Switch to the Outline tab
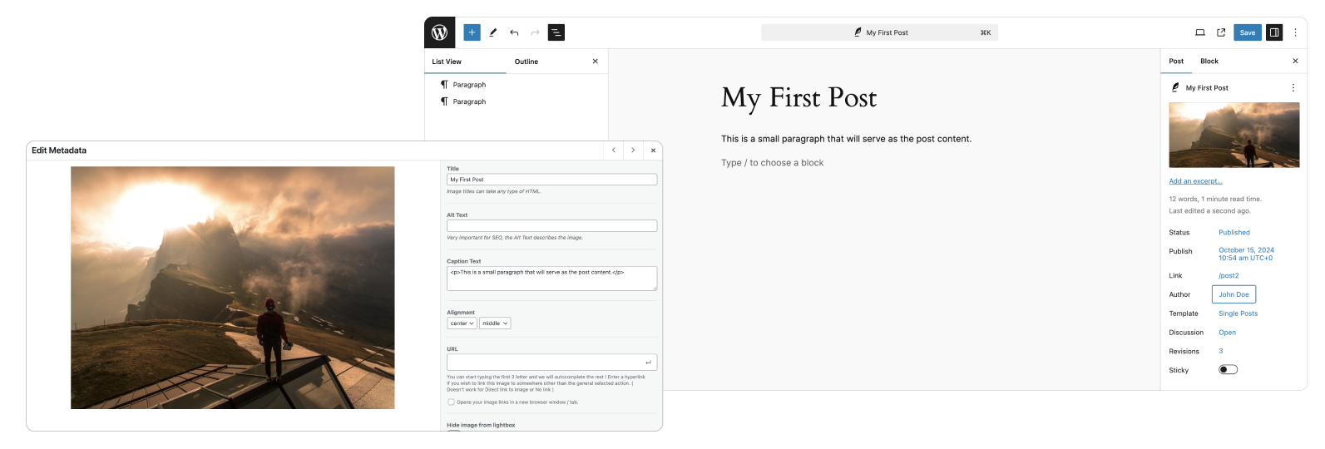The width and height of the screenshot is (1325, 449). click(x=526, y=62)
